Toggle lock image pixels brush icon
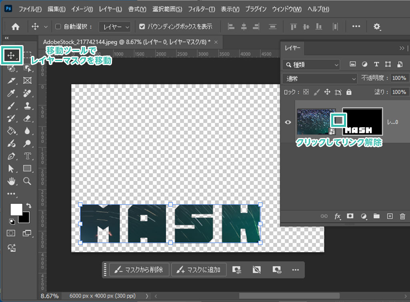Screen dimensions: 410x302 pyautogui.click(x=317, y=92)
